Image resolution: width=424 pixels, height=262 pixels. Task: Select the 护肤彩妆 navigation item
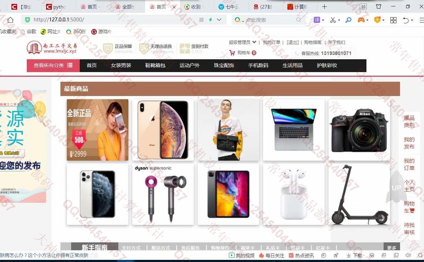pyautogui.click(x=327, y=65)
